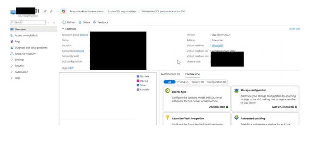The image size is (314, 148).
Task: Click the Diagnose and solve problems wrench icon
Action: (x=12, y=48)
